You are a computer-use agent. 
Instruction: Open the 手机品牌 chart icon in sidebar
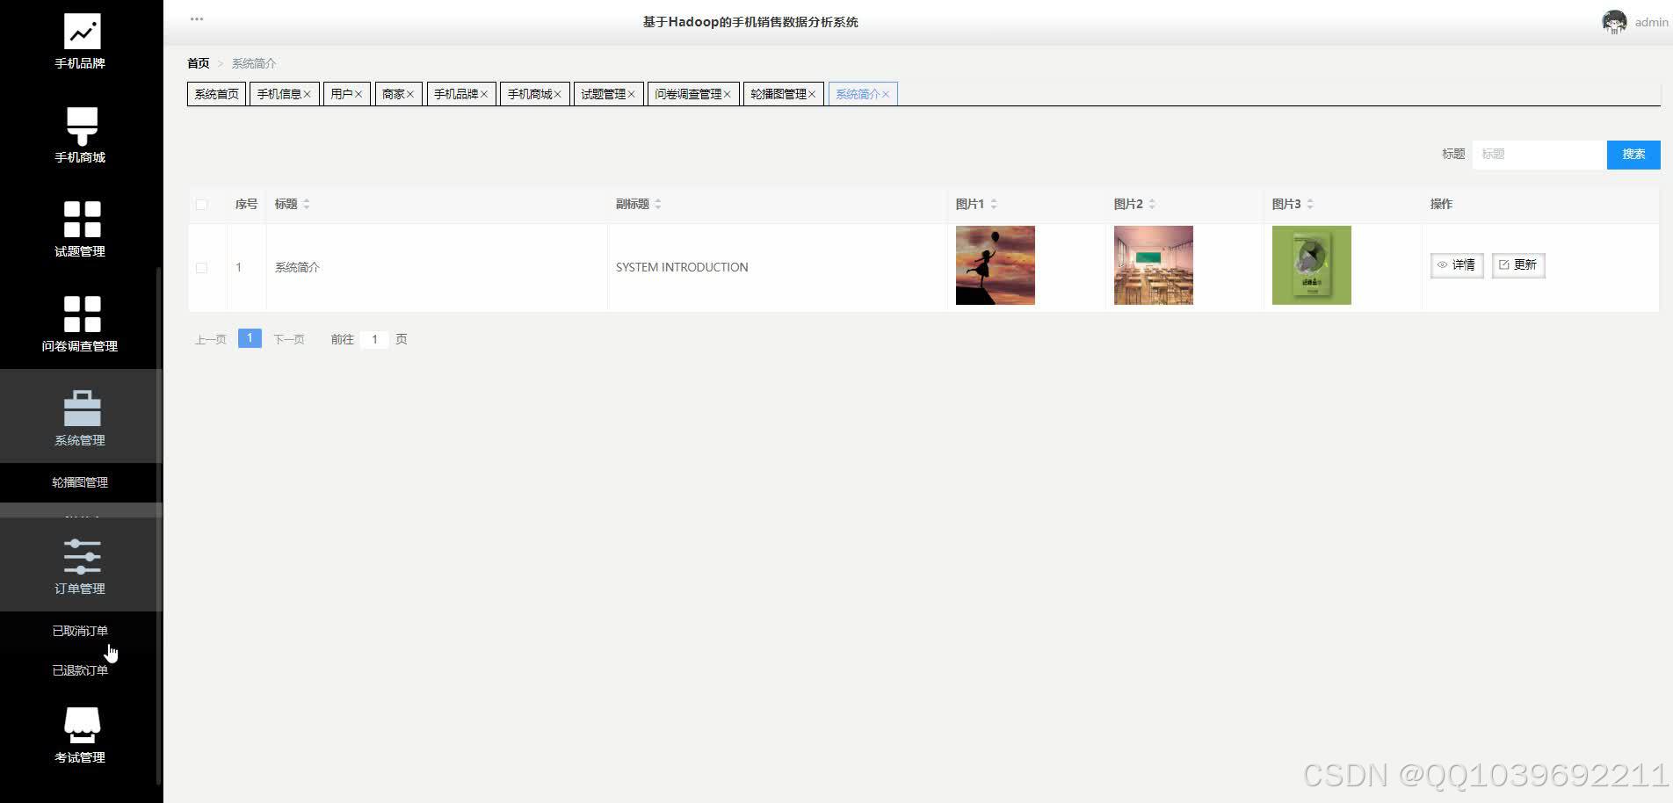82,32
